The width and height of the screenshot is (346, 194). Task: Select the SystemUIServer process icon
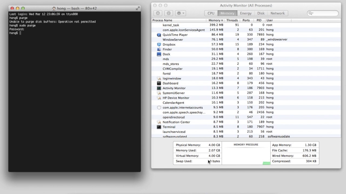click(159, 93)
